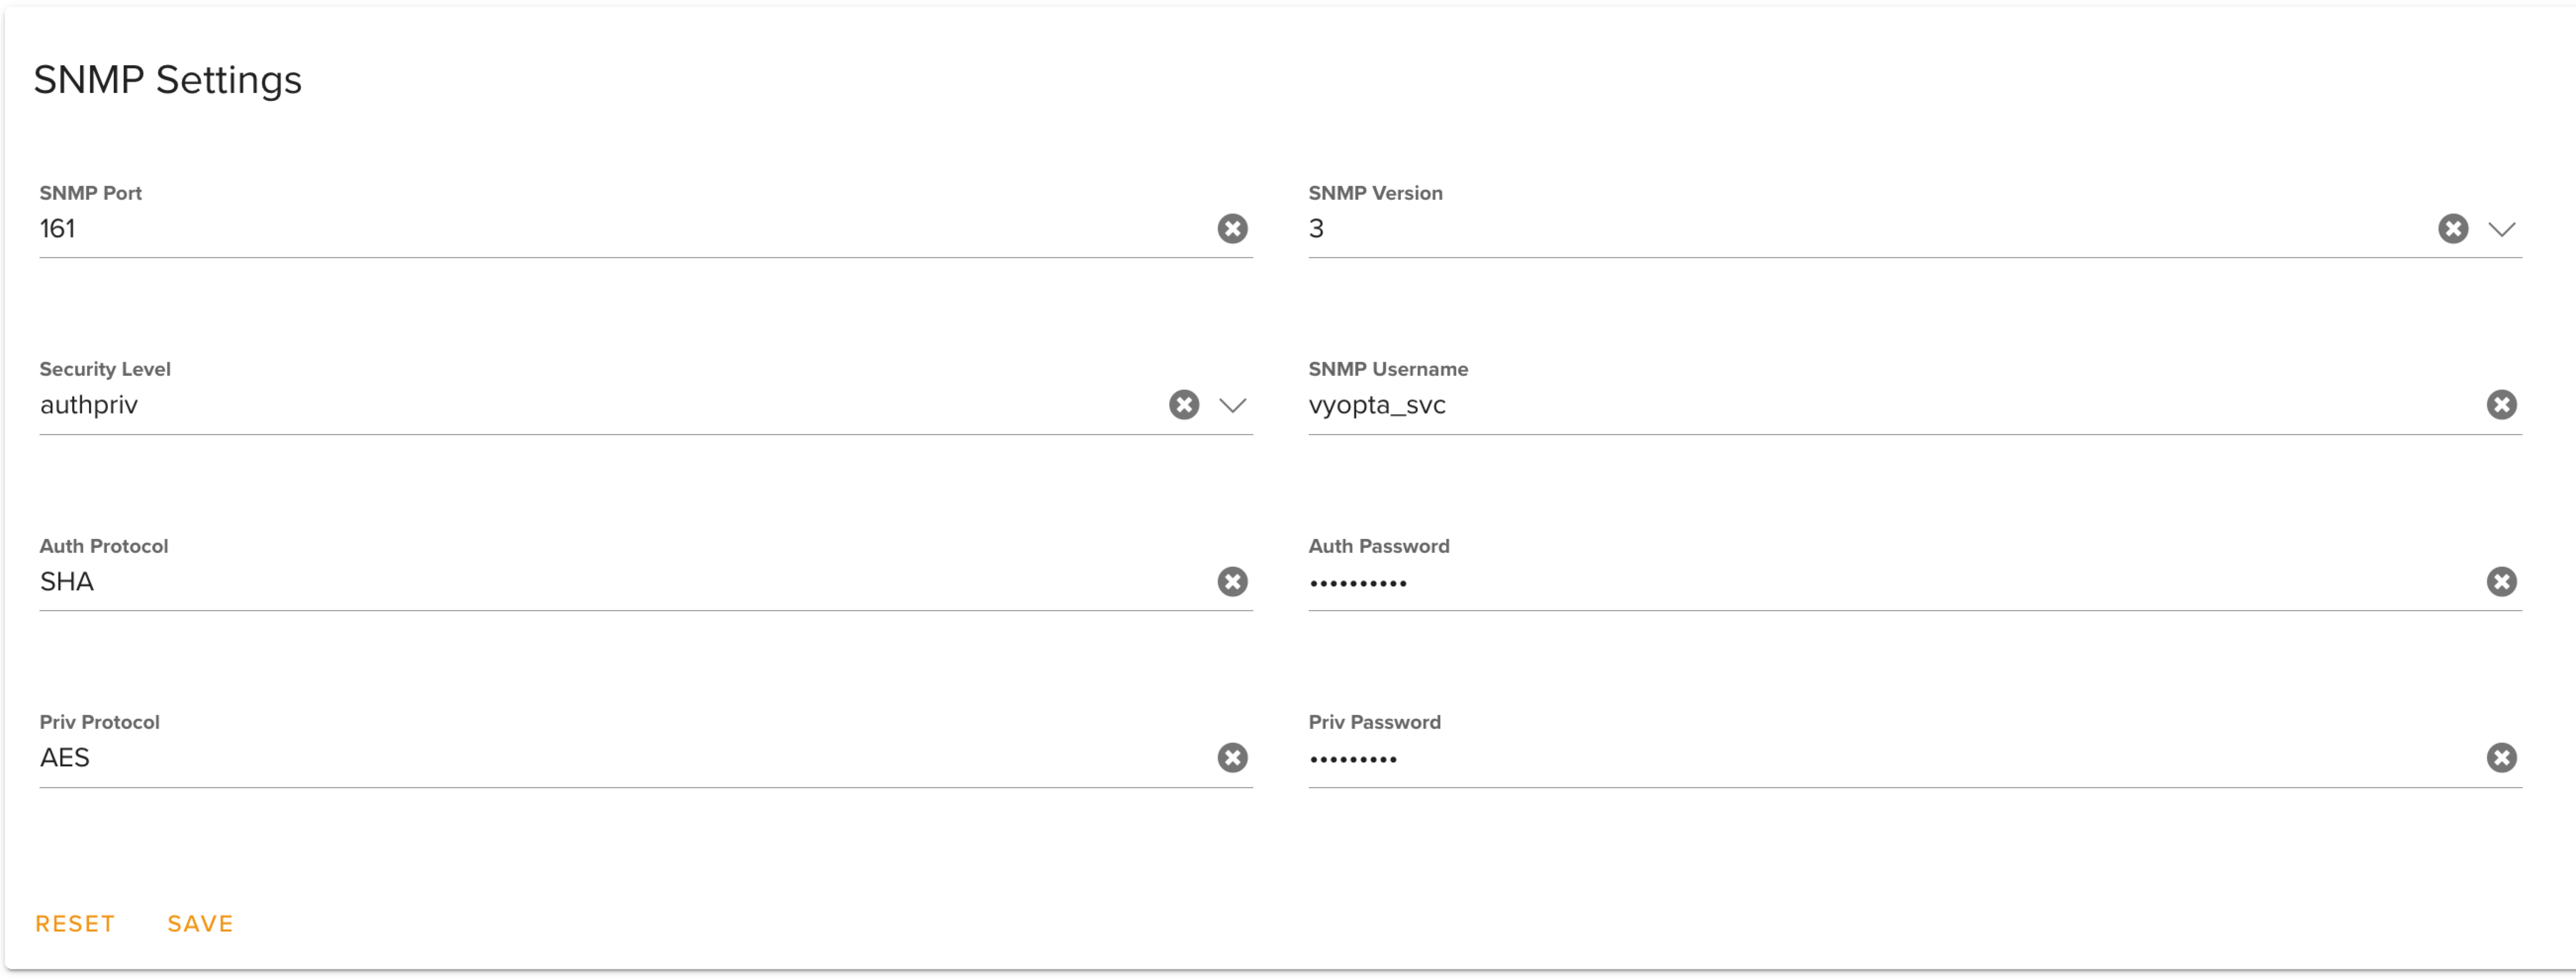Screen dimensions: 2576x979
Task: Open the SNMP Version dropdown arrow
Action: pos(2501,230)
